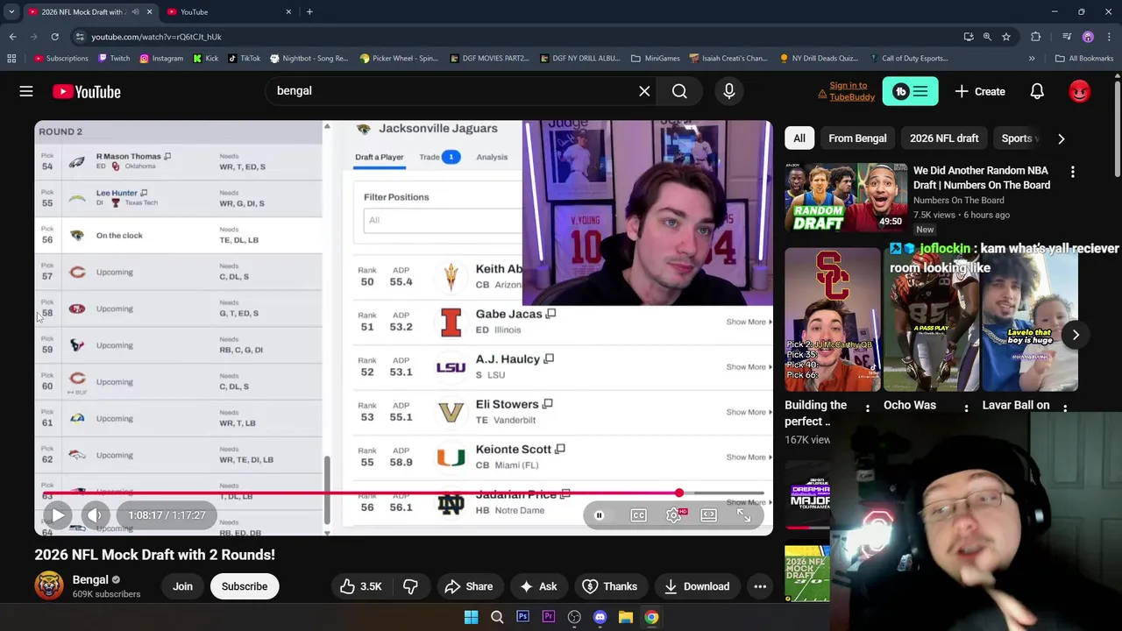
Task: Open the TubeBuddy teal menu icon
Action: pyautogui.click(x=910, y=91)
